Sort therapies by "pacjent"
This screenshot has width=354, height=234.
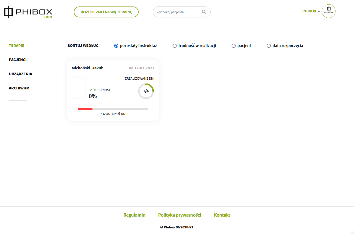point(234,46)
